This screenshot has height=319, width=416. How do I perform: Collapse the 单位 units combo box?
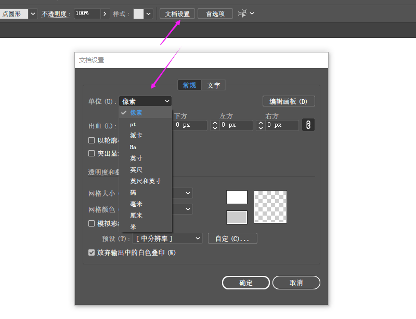(x=145, y=101)
